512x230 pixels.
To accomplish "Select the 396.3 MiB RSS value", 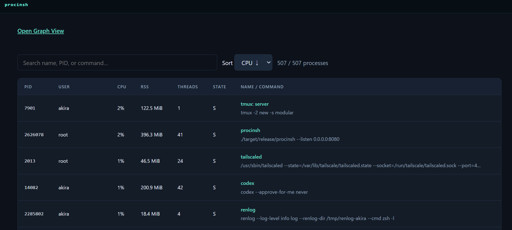I will pos(152,135).
